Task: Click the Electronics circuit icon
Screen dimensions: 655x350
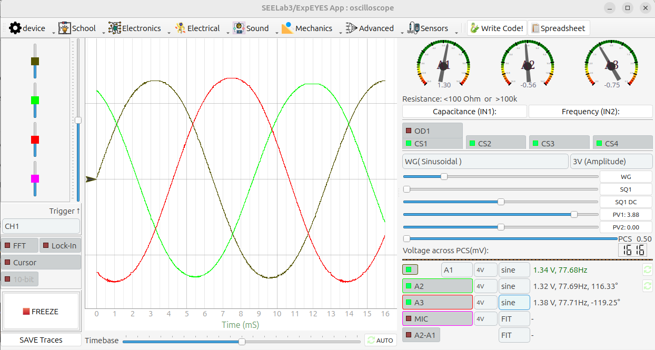Action: [x=114, y=28]
